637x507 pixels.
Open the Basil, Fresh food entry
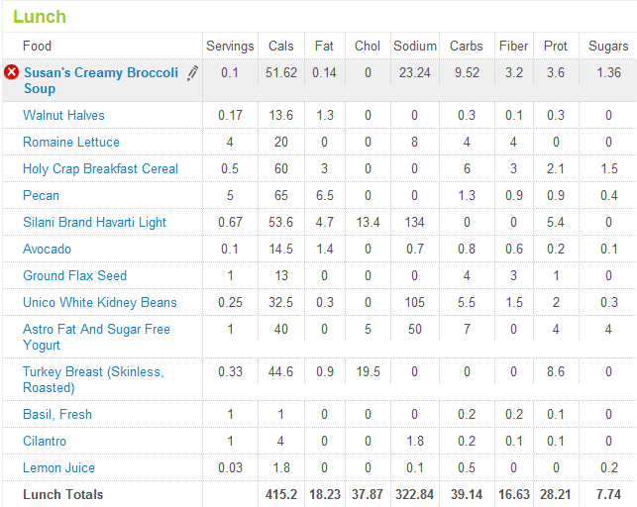tap(57, 414)
